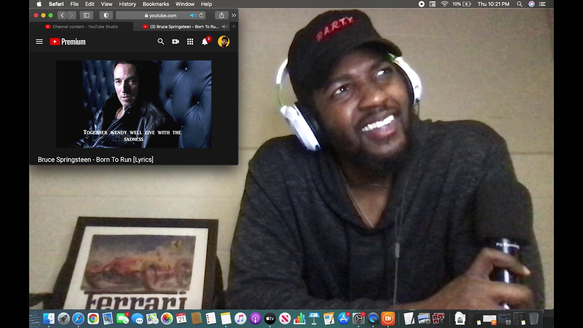Mute tab audio in address bar
583x328 pixels.
click(193, 15)
